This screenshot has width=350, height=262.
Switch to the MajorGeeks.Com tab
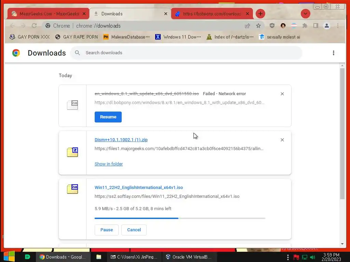(48, 14)
